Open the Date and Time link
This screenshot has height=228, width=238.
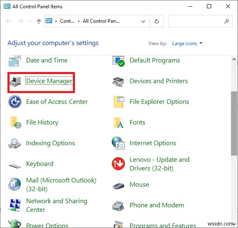tap(47, 60)
